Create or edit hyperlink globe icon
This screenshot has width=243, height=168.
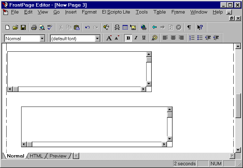144,27
